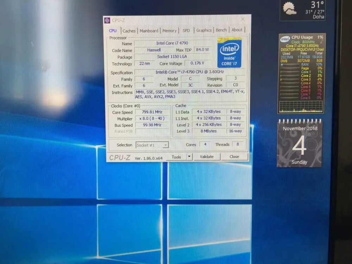This screenshot has height=264, width=352.
Task: Switch to the Mainboard tab
Action: point(149,31)
